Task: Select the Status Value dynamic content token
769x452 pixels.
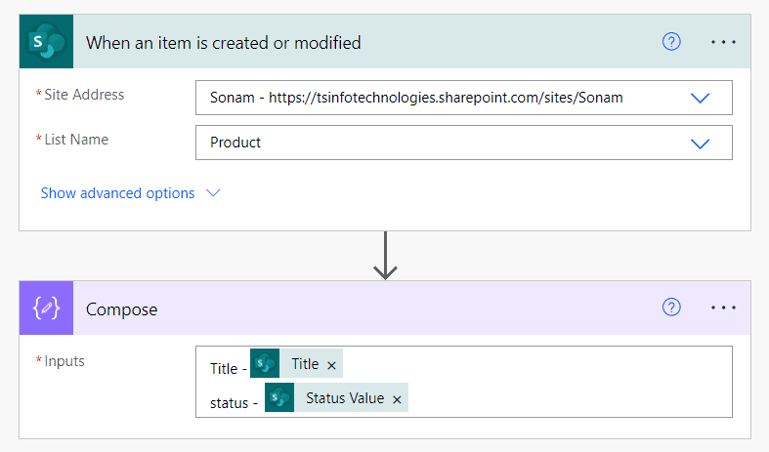Action: click(344, 398)
